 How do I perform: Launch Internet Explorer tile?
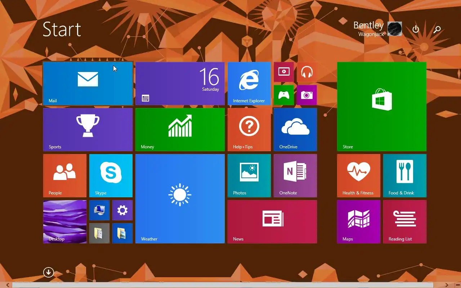coord(249,84)
